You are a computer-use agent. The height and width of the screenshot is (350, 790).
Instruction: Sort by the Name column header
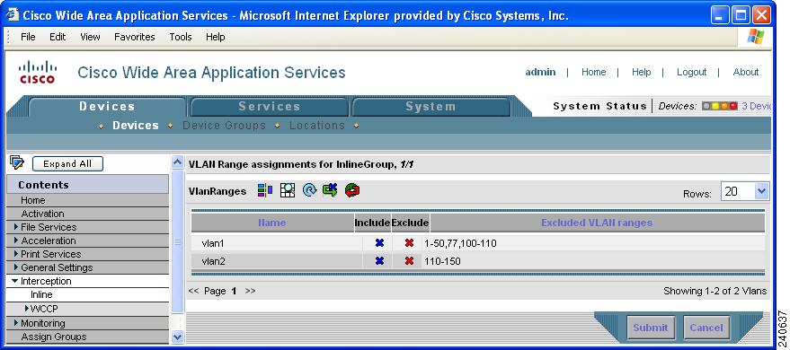(271, 223)
